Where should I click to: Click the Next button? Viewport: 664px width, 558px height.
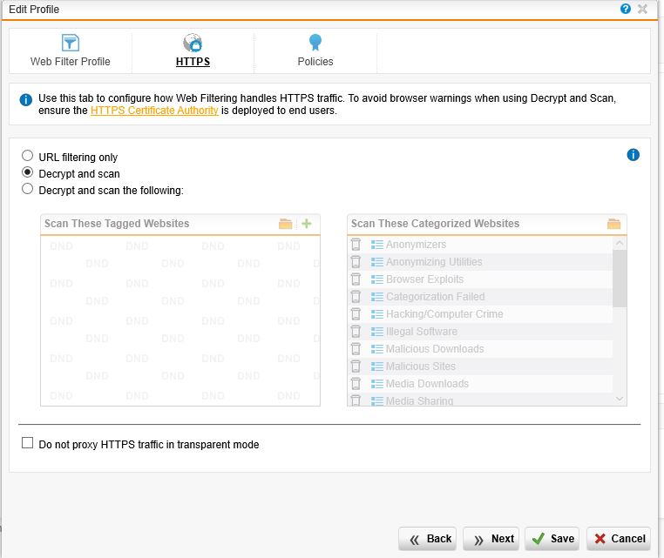491,539
